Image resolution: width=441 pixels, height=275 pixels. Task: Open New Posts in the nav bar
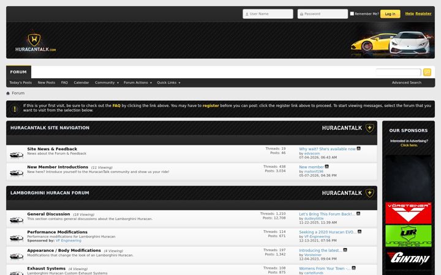coord(47,82)
